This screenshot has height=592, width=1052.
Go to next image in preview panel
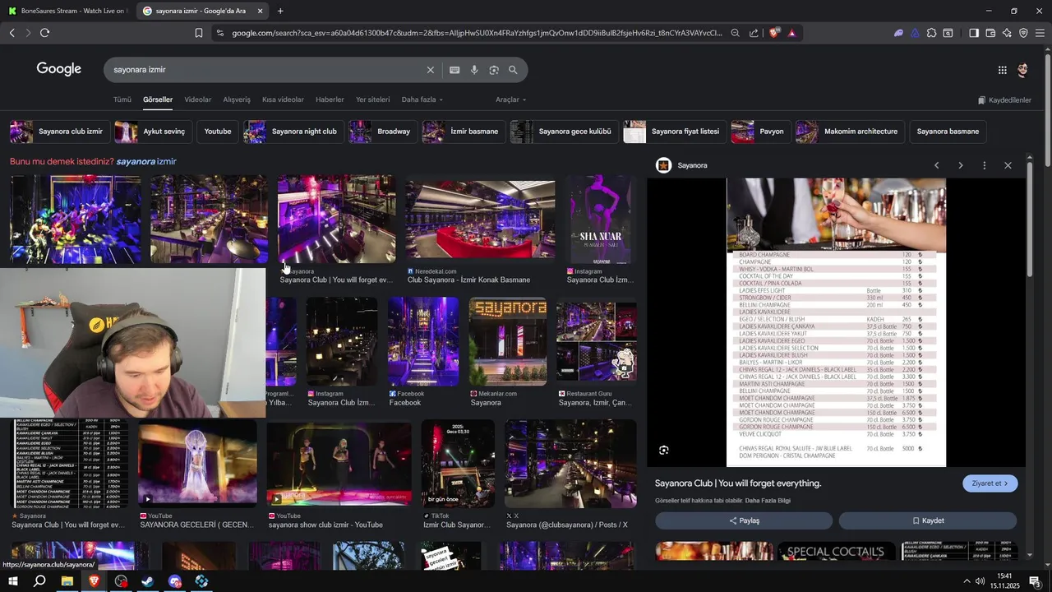[x=960, y=165]
